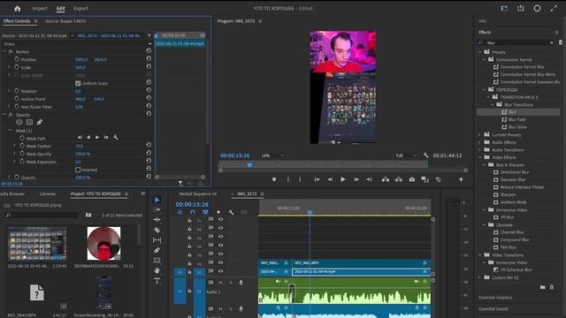Open the Essential Sound panel
This screenshot has width=566, height=318.
(x=493, y=308)
